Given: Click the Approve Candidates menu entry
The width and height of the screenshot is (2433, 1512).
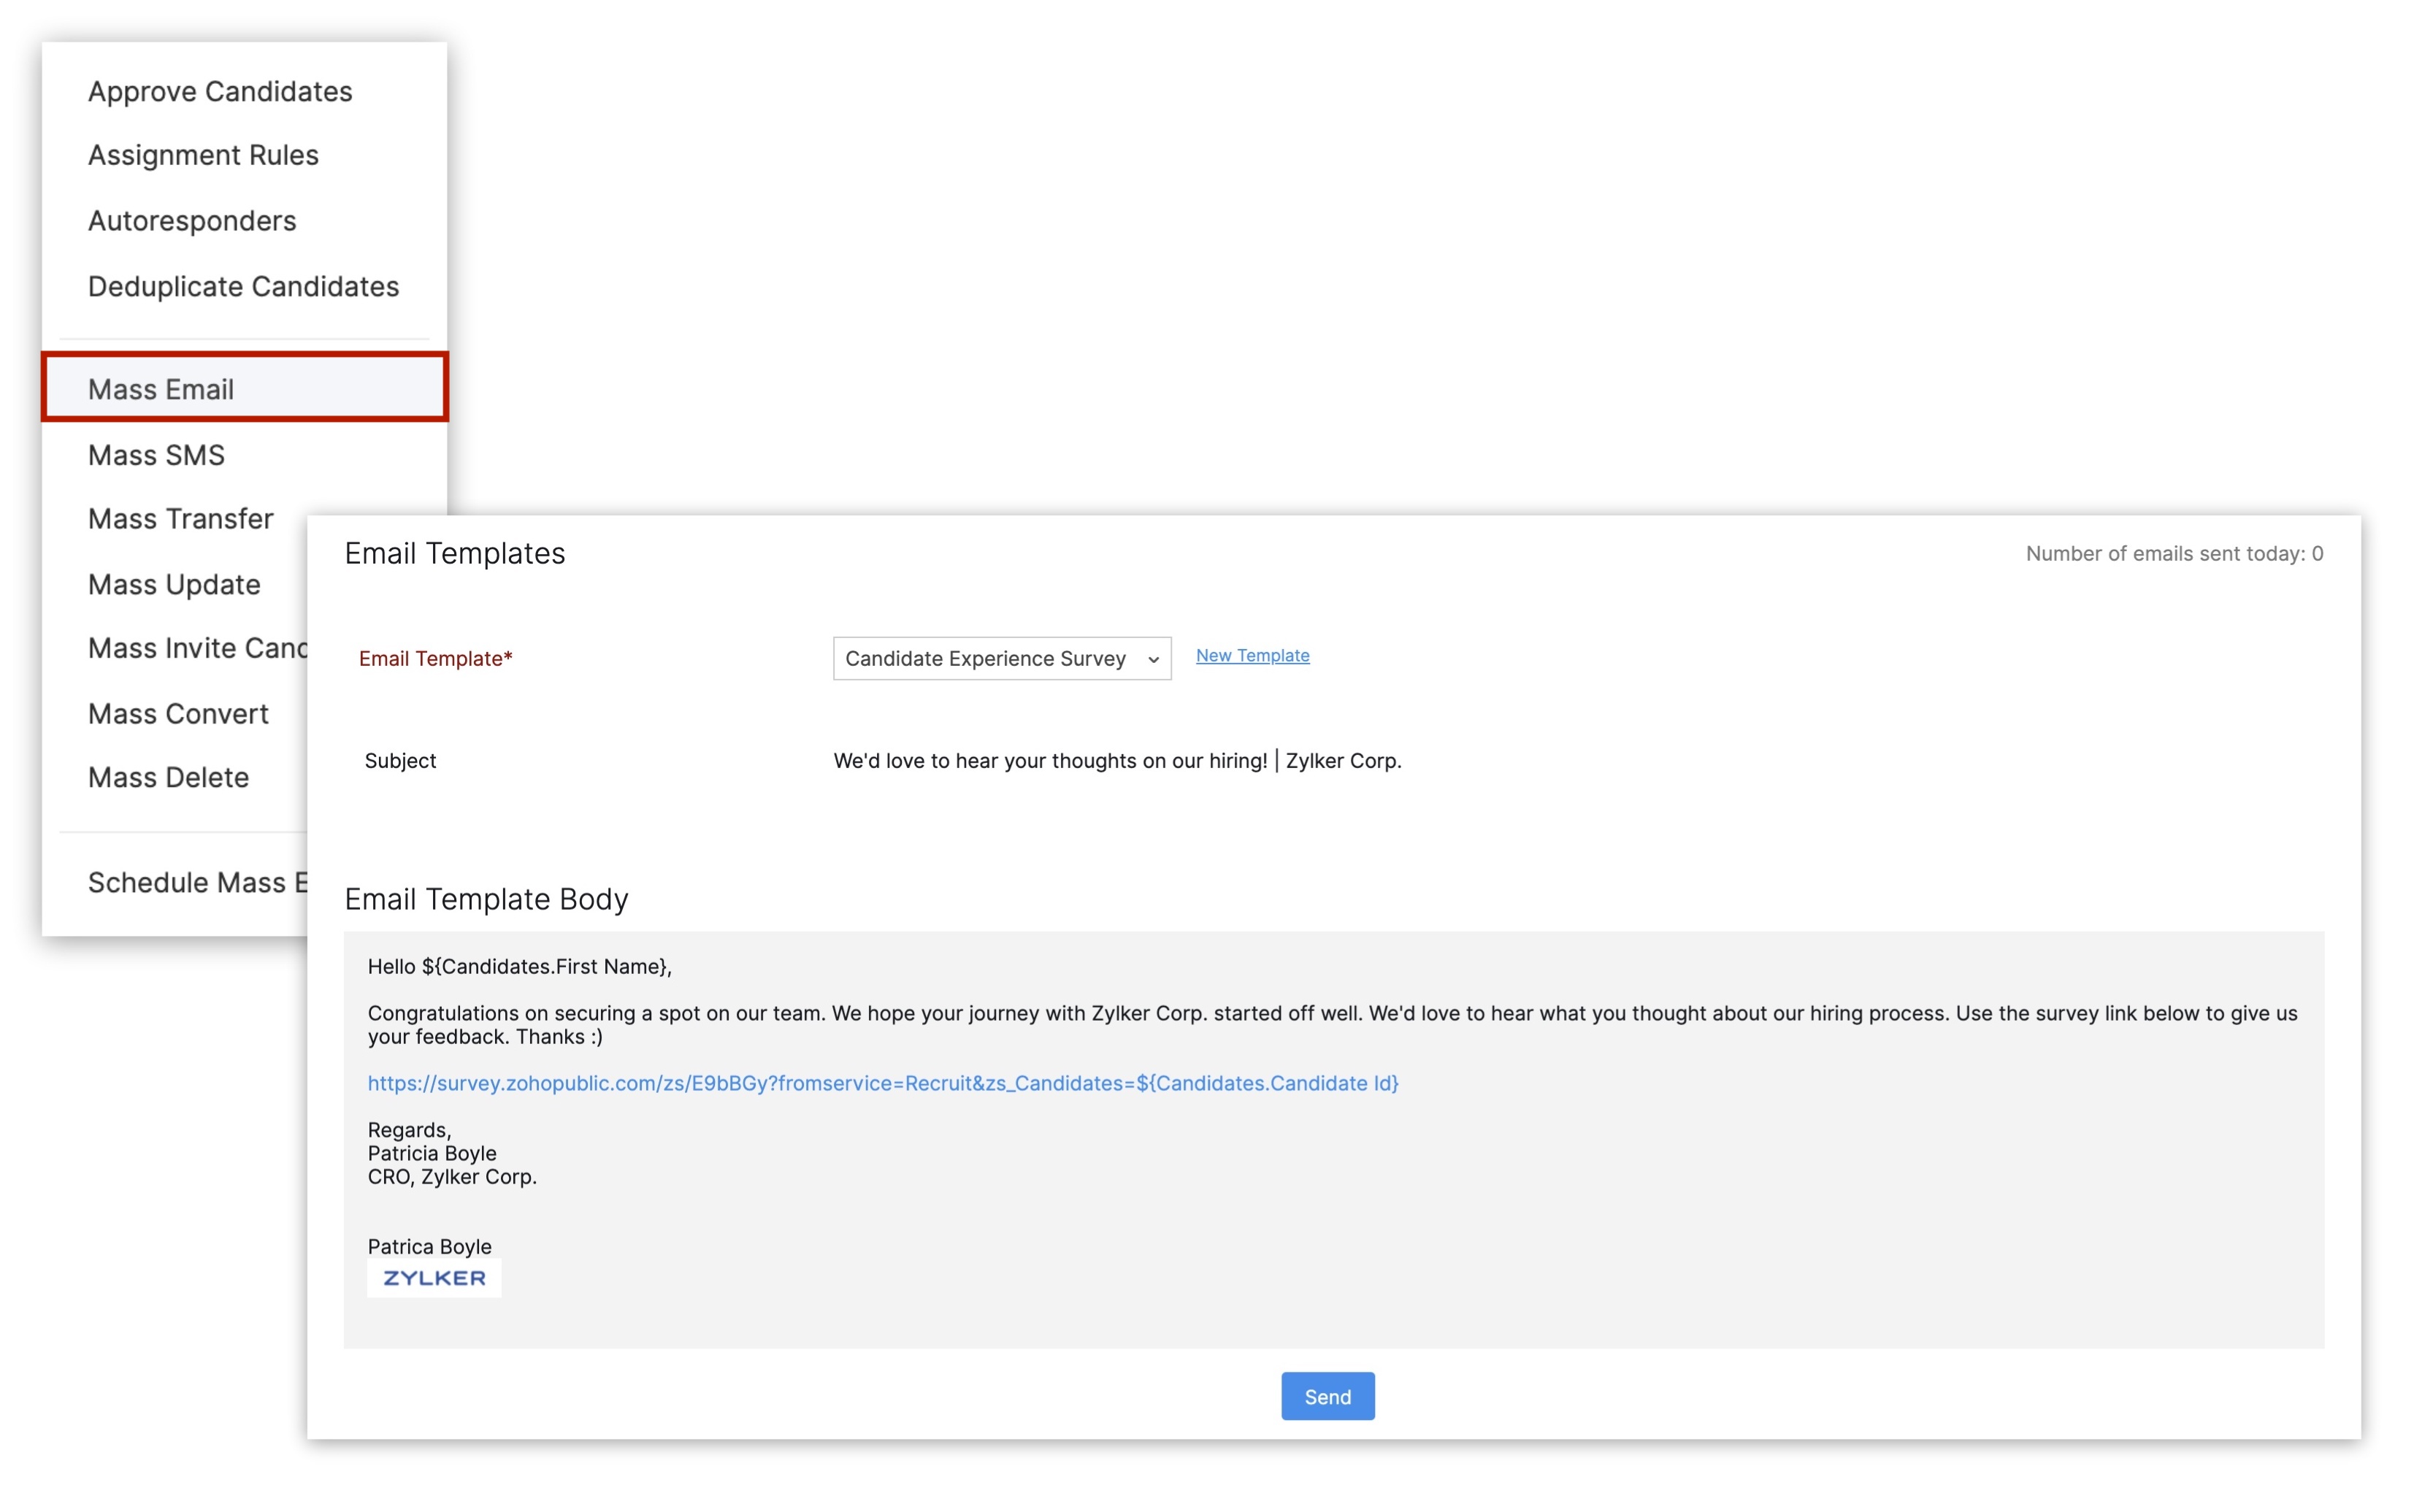Looking at the screenshot, I should (220, 91).
